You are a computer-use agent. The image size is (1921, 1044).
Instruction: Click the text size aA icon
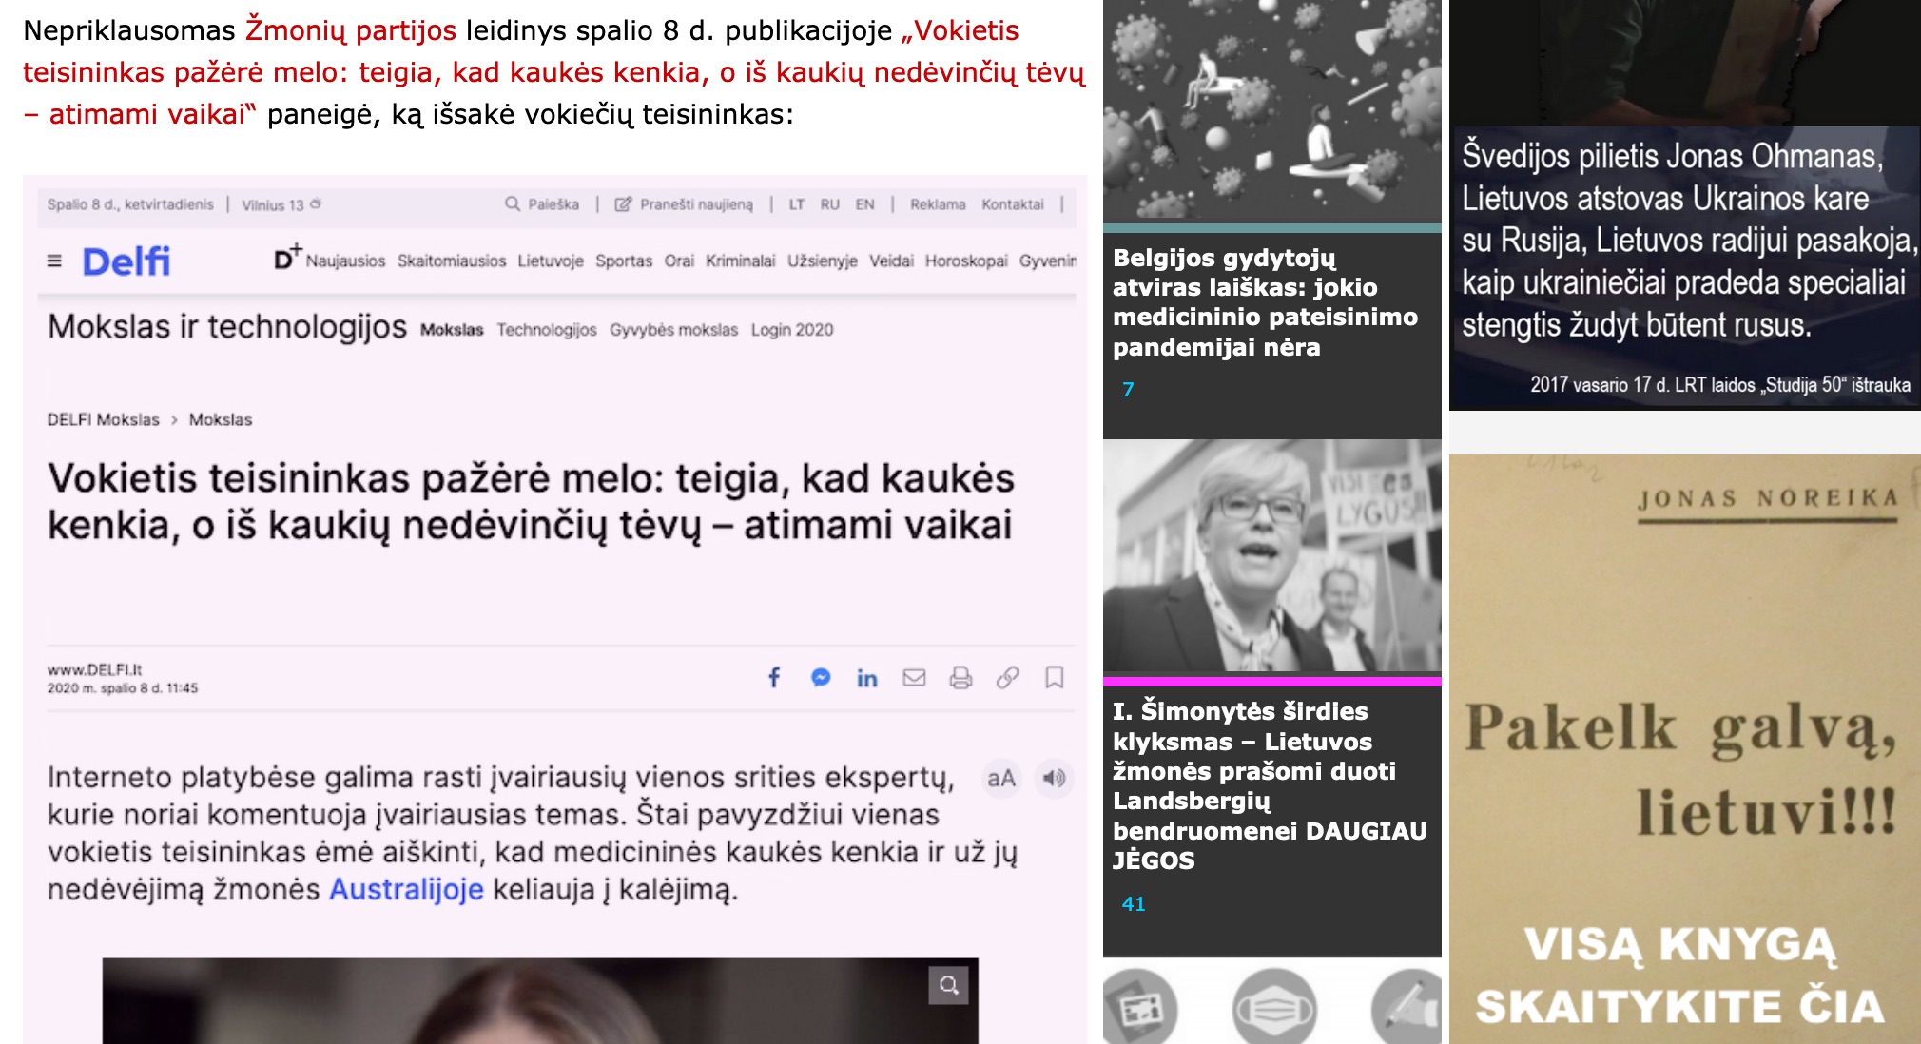1000,778
